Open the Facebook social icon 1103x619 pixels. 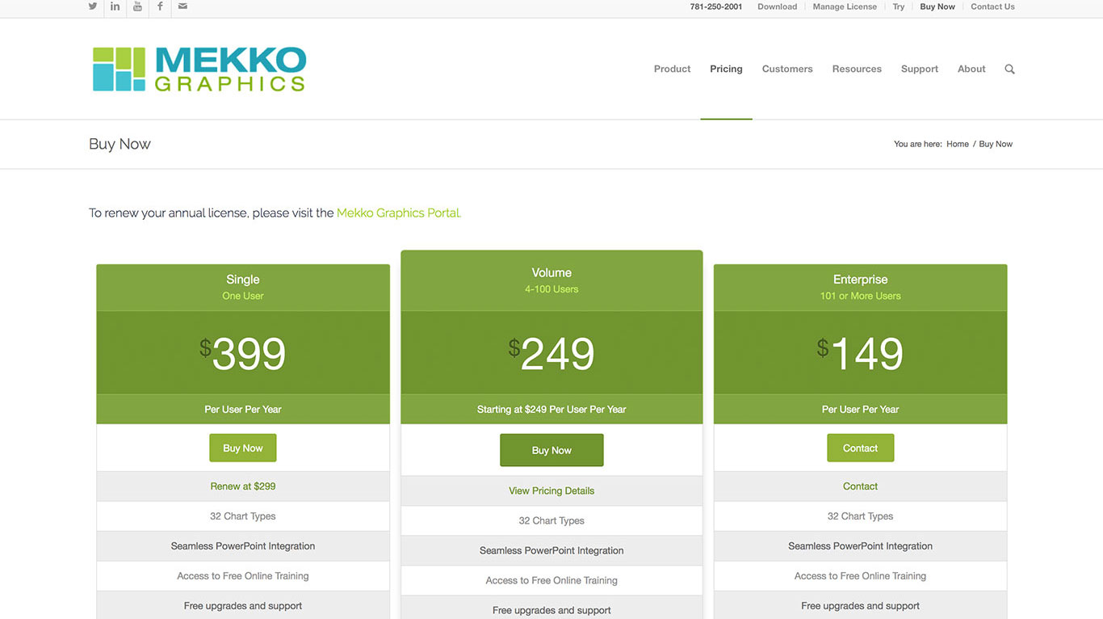(160, 6)
